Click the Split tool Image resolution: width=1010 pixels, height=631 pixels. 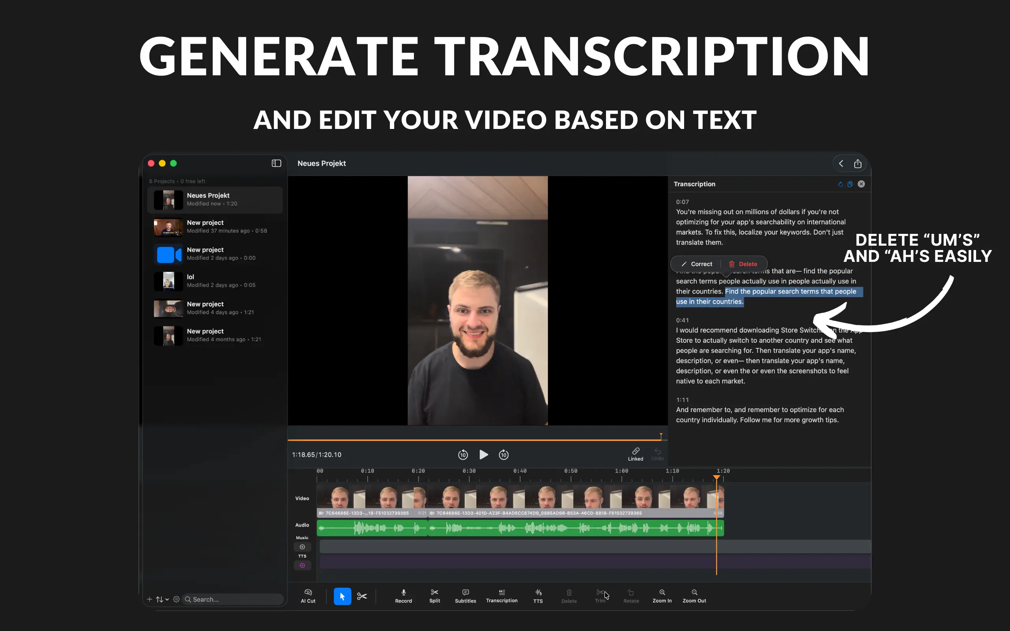coord(434,596)
